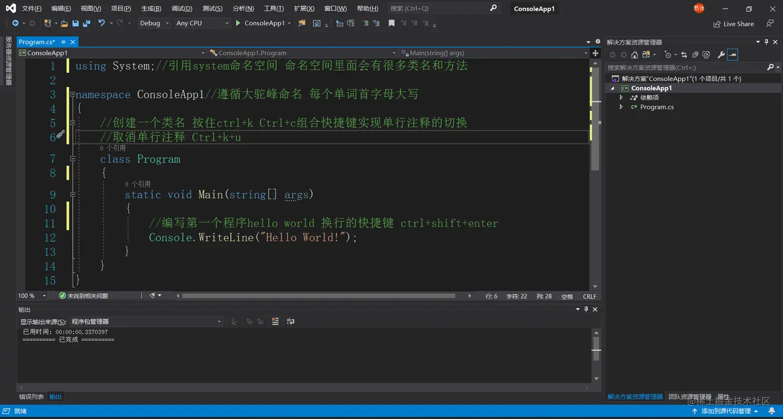Sync with Active Document in Solution Explorer
The image size is (783, 419).
click(x=684, y=54)
